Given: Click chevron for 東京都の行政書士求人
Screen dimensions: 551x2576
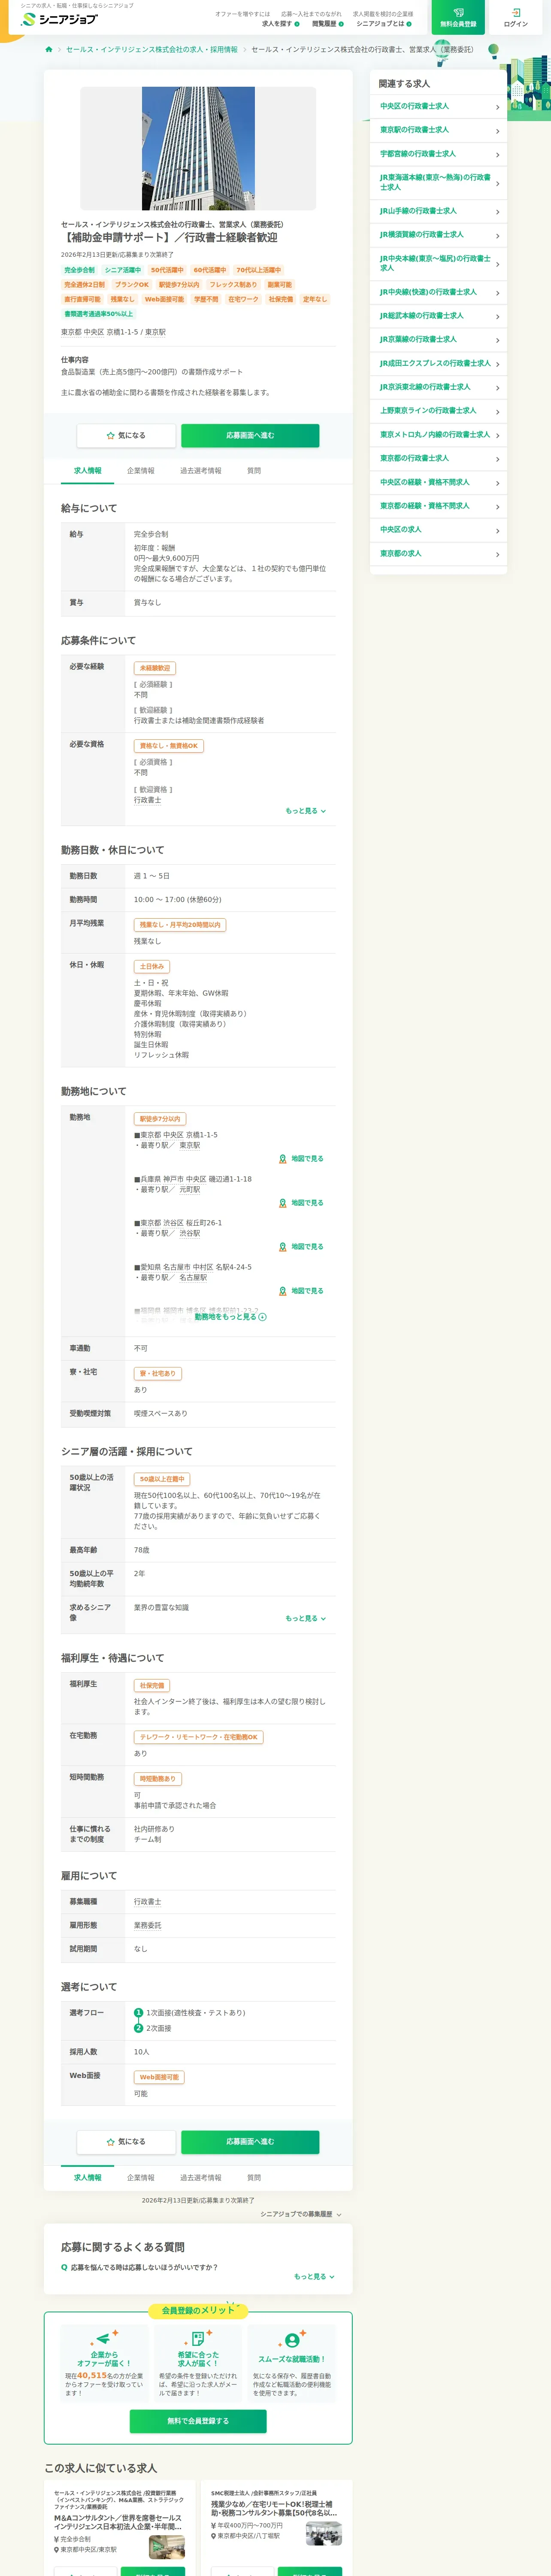Looking at the screenshot, I should [497, 460].
